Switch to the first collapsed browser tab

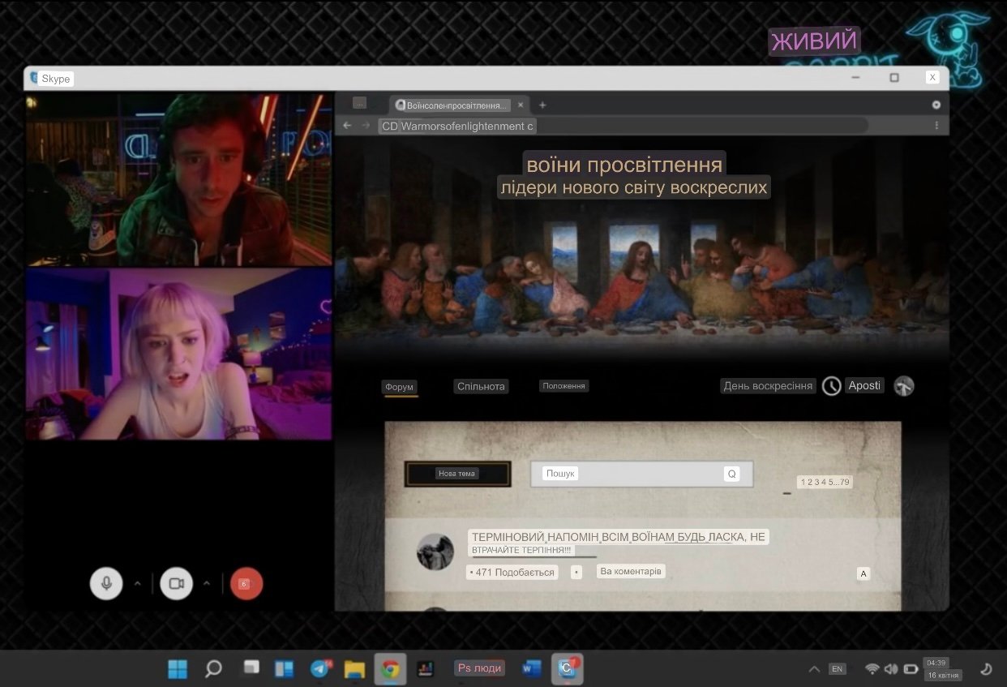click(360, 103)
